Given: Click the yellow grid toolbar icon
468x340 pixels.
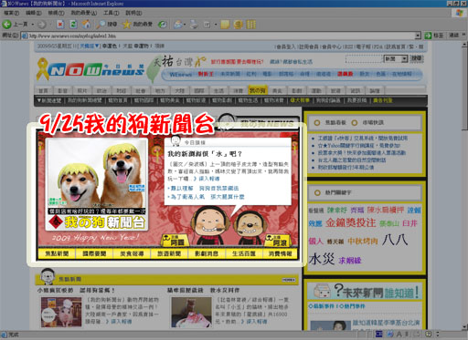Looking at the screenshot, I should (x=250, y=25).
